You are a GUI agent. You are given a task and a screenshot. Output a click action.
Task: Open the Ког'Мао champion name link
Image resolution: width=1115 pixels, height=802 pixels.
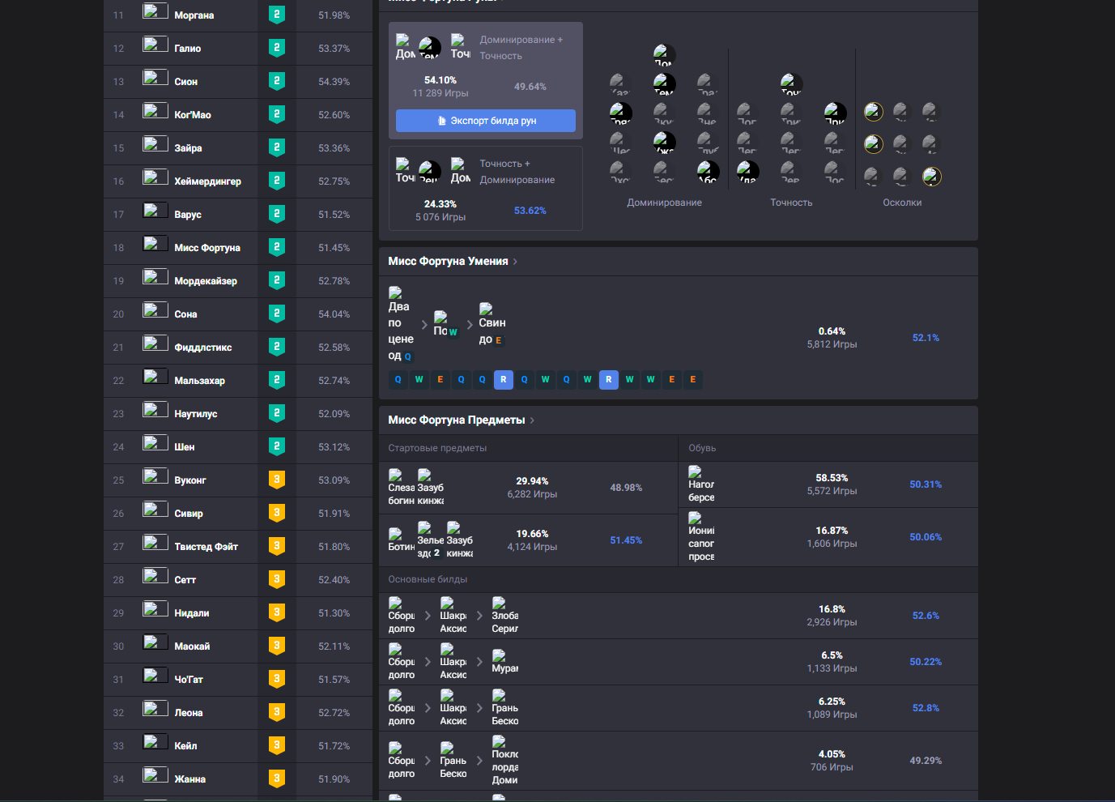193,115
